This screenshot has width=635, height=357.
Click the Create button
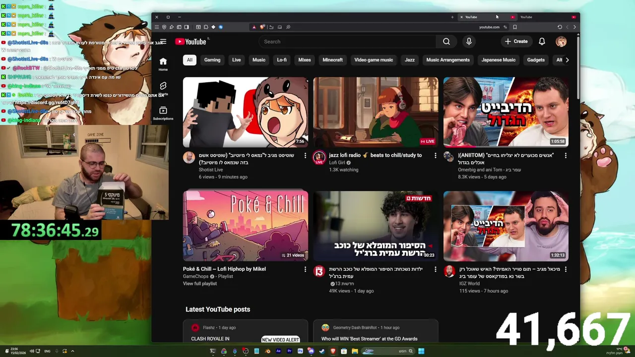tap(516, 42)
